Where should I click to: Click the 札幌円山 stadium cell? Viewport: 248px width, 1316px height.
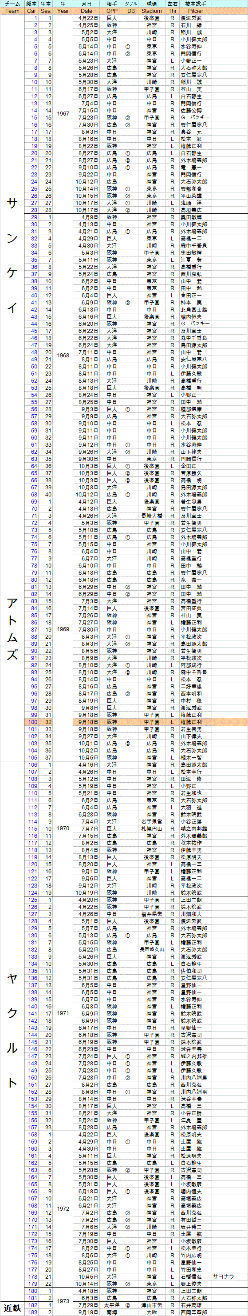152,828
